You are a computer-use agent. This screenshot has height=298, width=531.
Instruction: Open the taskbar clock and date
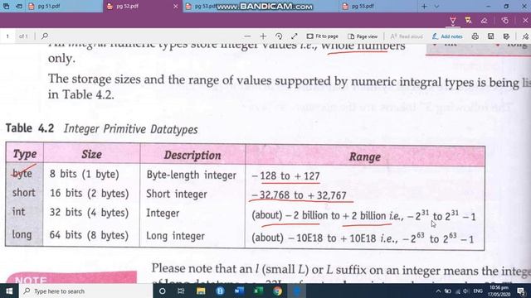coord(499,291)
